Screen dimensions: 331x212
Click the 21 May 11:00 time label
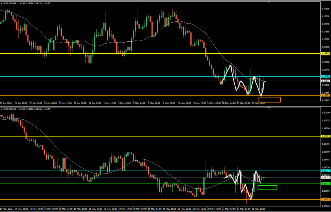pos(244,209)
